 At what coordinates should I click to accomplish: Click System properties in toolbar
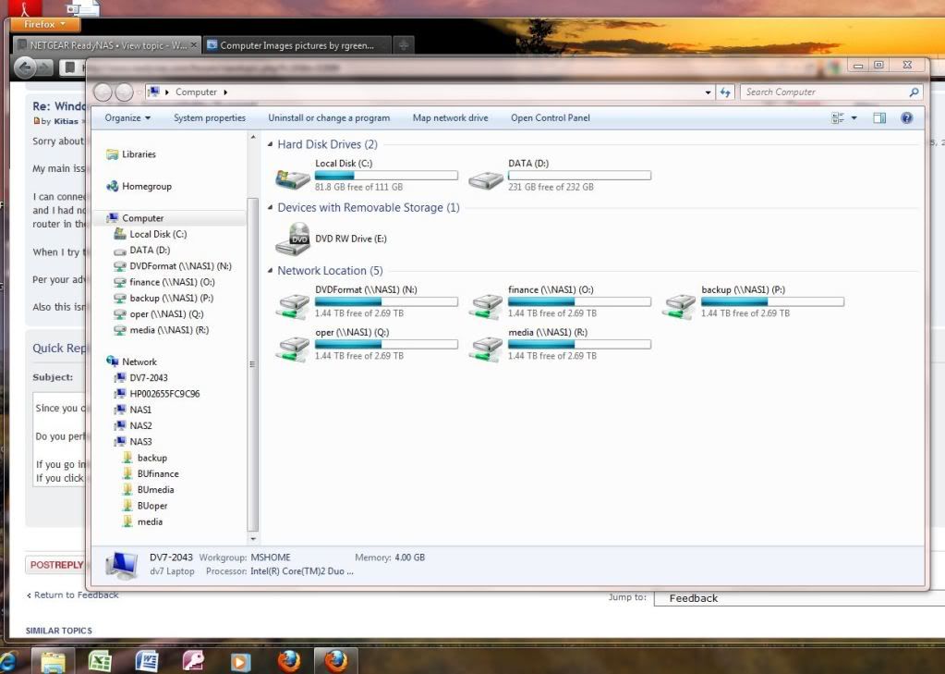coord(210,118)
